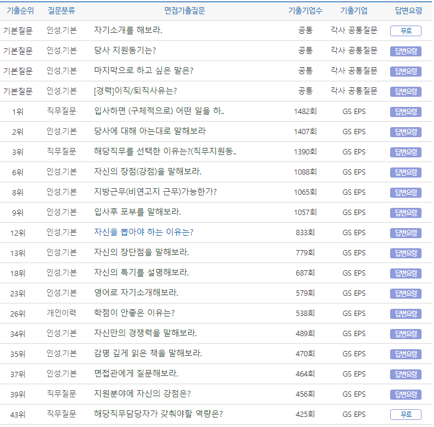The image size is (434, 427).
Task: Click 답변요령 for 면접관에게 질문해보라
Action: [406, 374]
